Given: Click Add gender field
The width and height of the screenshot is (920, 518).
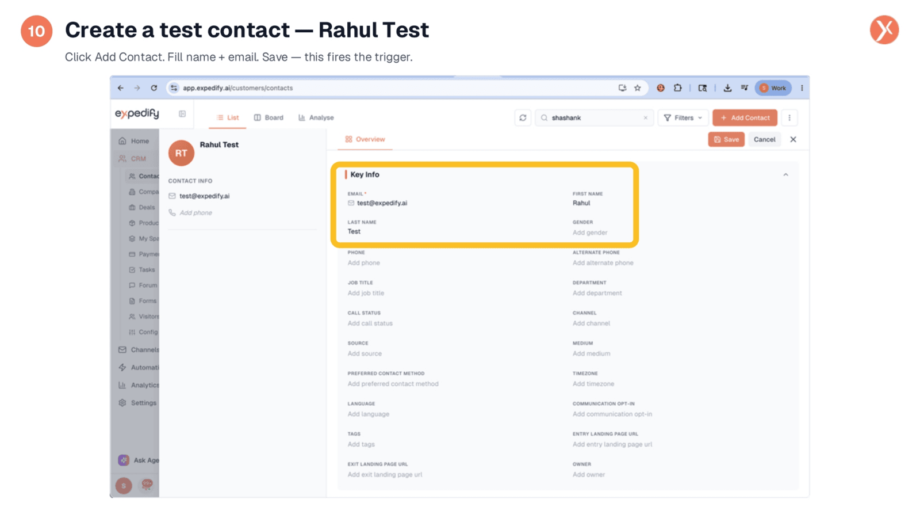Looking at the screenshot, I should [590, 233].
